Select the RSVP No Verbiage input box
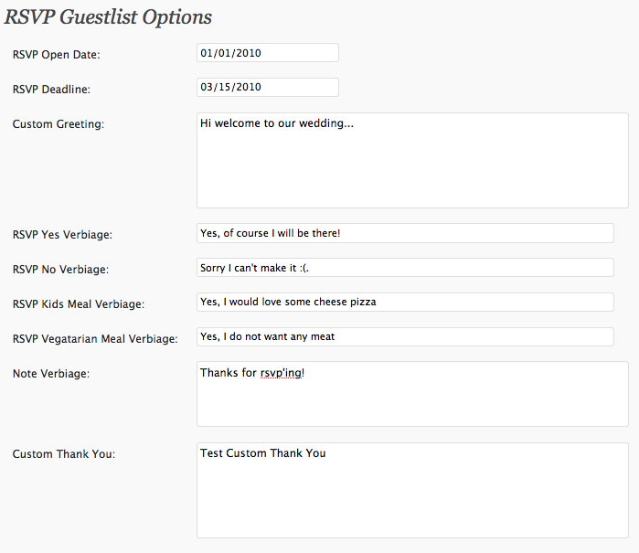 pyautogui.click(x=405, y=268)
